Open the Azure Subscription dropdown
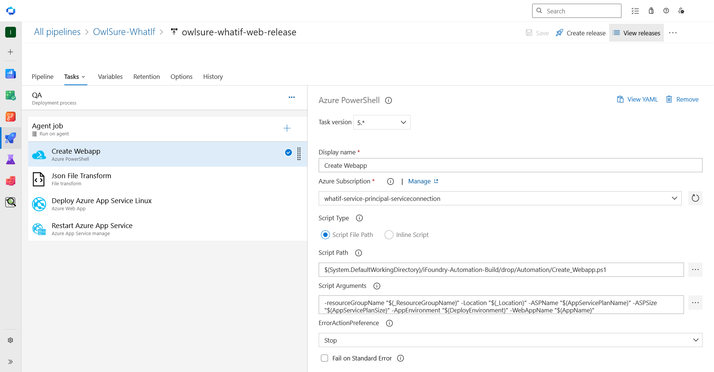 500,198
